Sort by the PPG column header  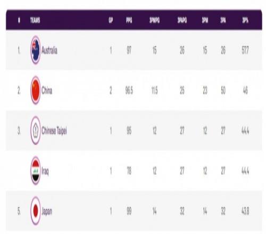[129, 20]
